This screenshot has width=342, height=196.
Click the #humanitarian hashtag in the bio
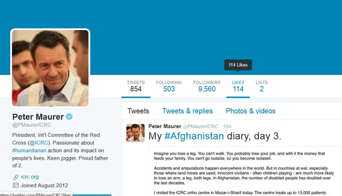29,150
